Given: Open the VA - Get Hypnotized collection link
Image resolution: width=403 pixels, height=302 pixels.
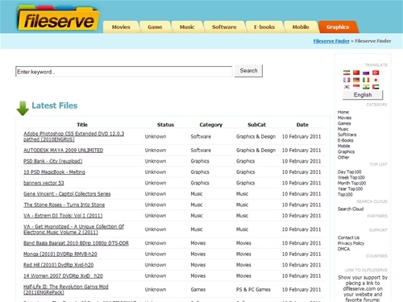Looking at the screenshot, I should pyautogui.click(x=74, y=230).
